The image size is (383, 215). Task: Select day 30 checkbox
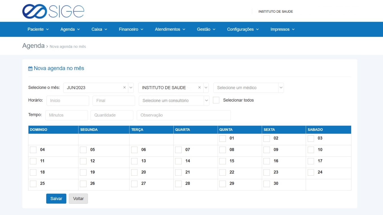point(267,184)
